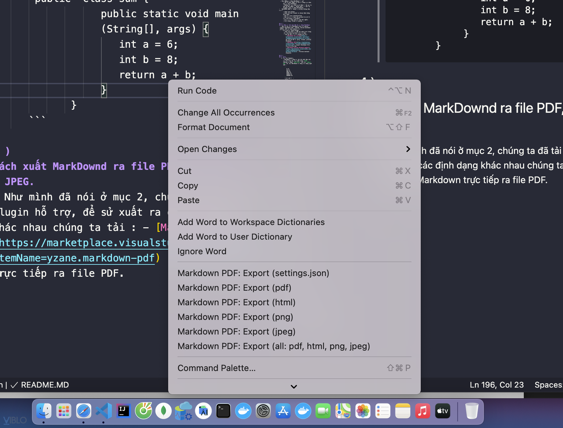Open the Trash in the Dock

472,411
